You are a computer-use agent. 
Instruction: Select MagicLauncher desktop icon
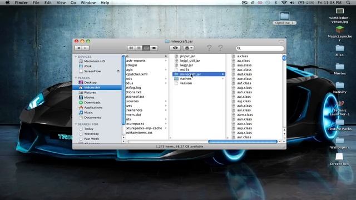[340, 33]
